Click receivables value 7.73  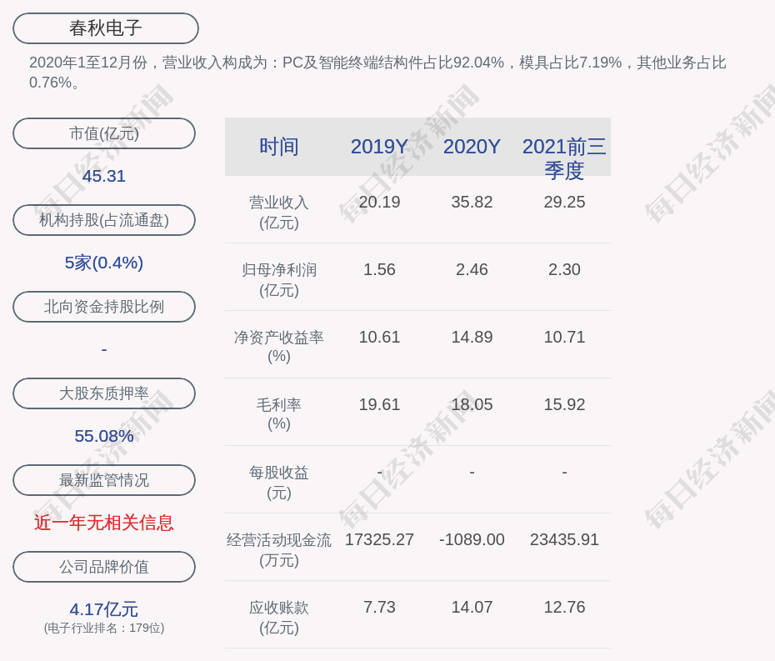point(379,607)
